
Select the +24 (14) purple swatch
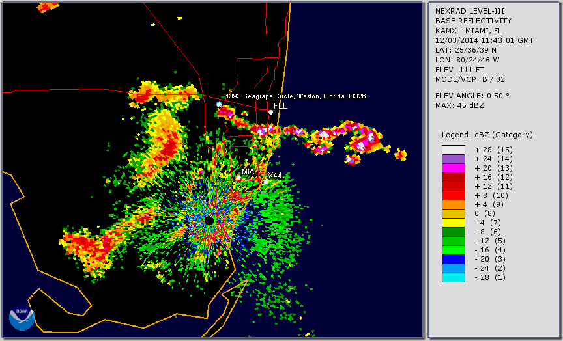point(454,159)
